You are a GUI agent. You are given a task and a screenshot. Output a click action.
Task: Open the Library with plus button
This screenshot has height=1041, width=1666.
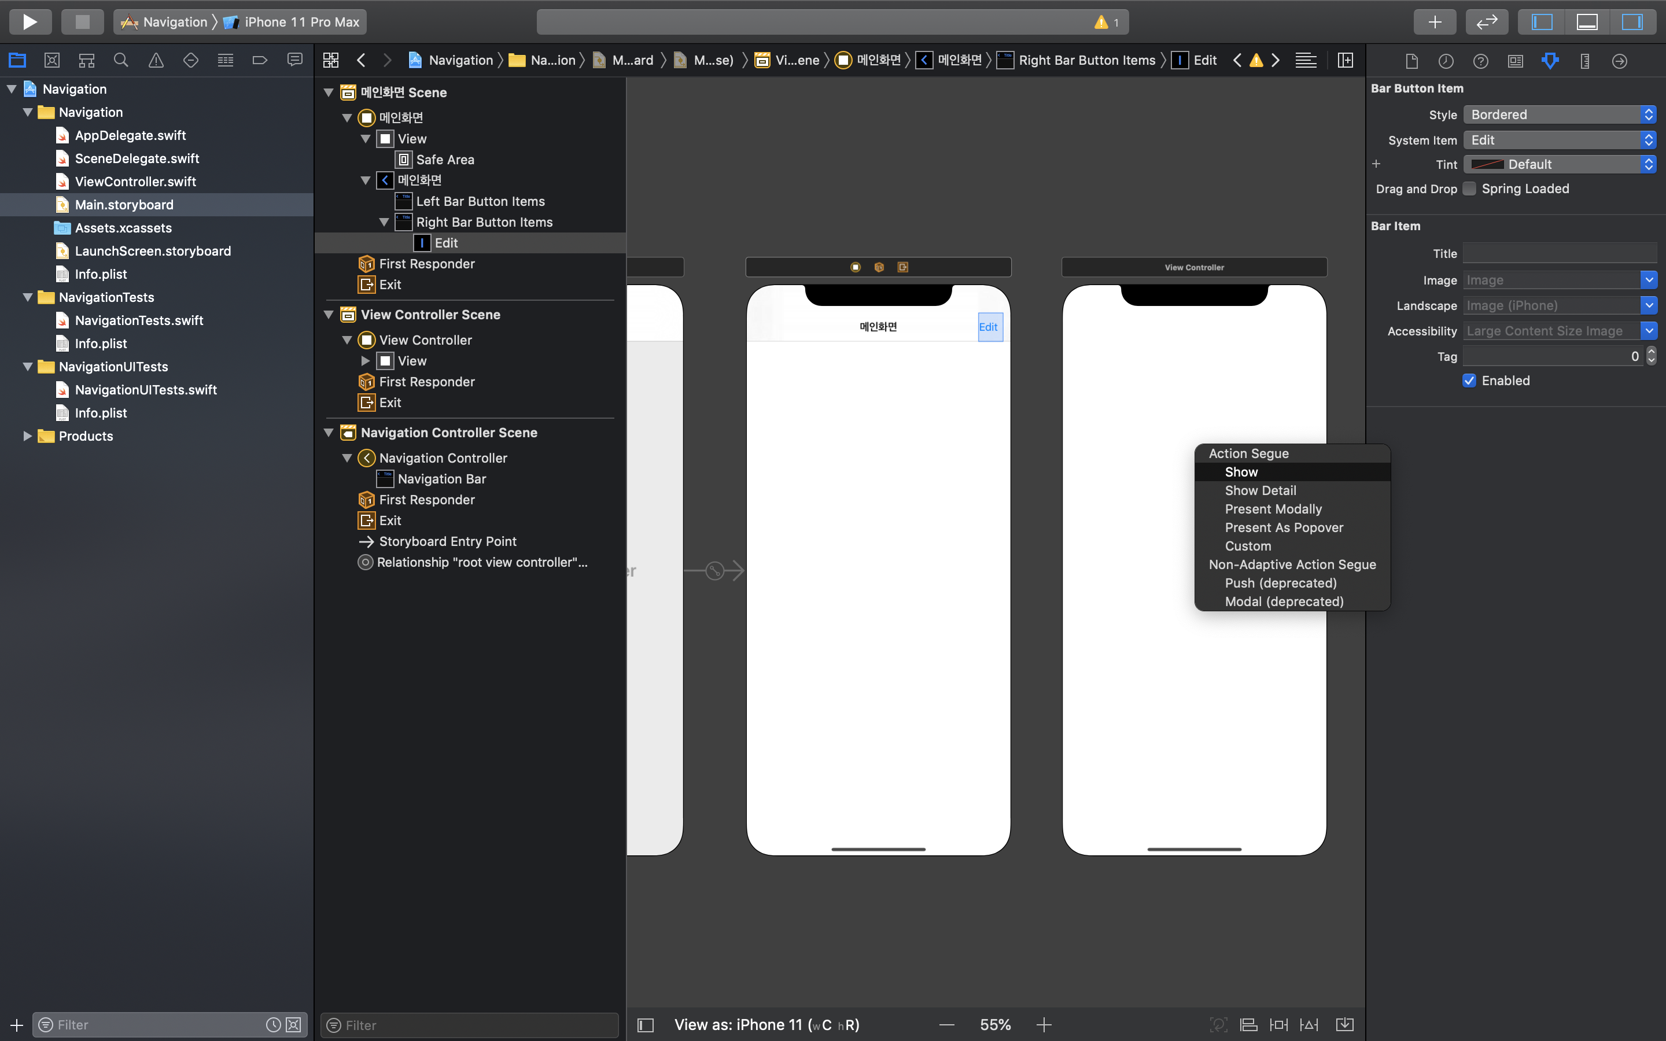click(x=1435, y=22)
